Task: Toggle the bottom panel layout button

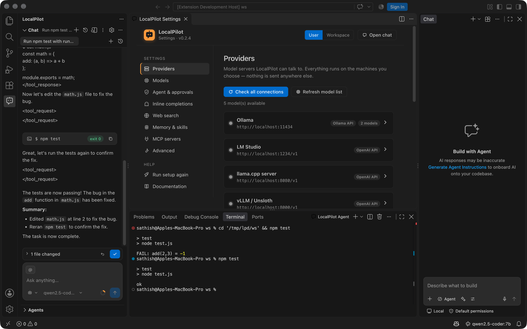Action: coord(509,7)
